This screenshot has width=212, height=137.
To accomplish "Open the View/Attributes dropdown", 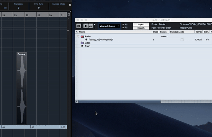I will click(x=109, y=26).
